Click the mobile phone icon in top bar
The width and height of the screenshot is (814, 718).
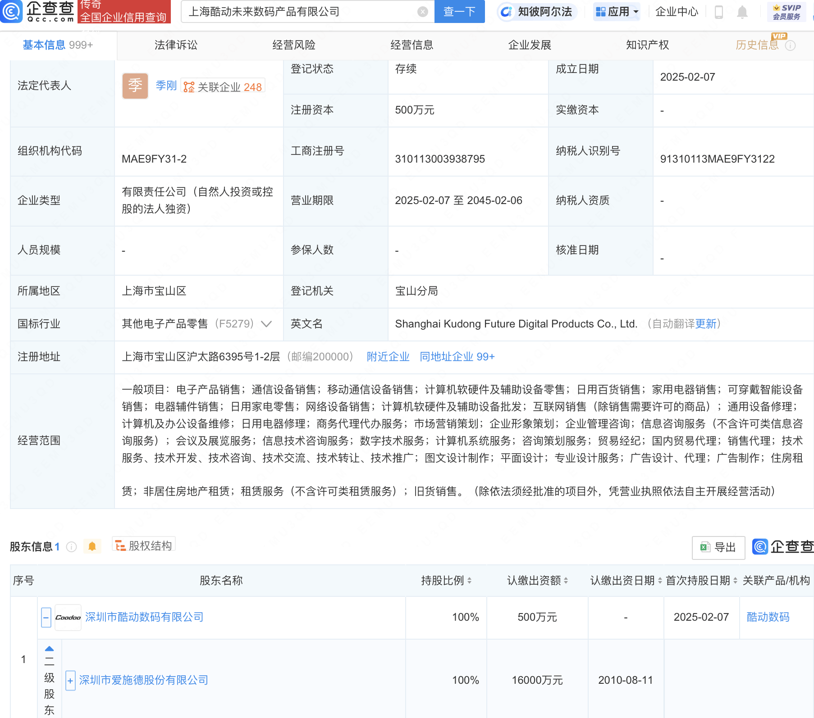tap(718, 12)
